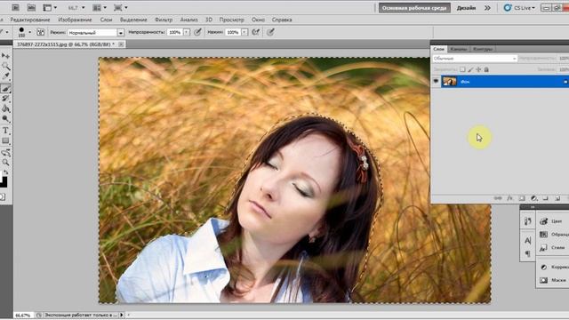Toggle lock transparent pixels in Layers panel

462,69
